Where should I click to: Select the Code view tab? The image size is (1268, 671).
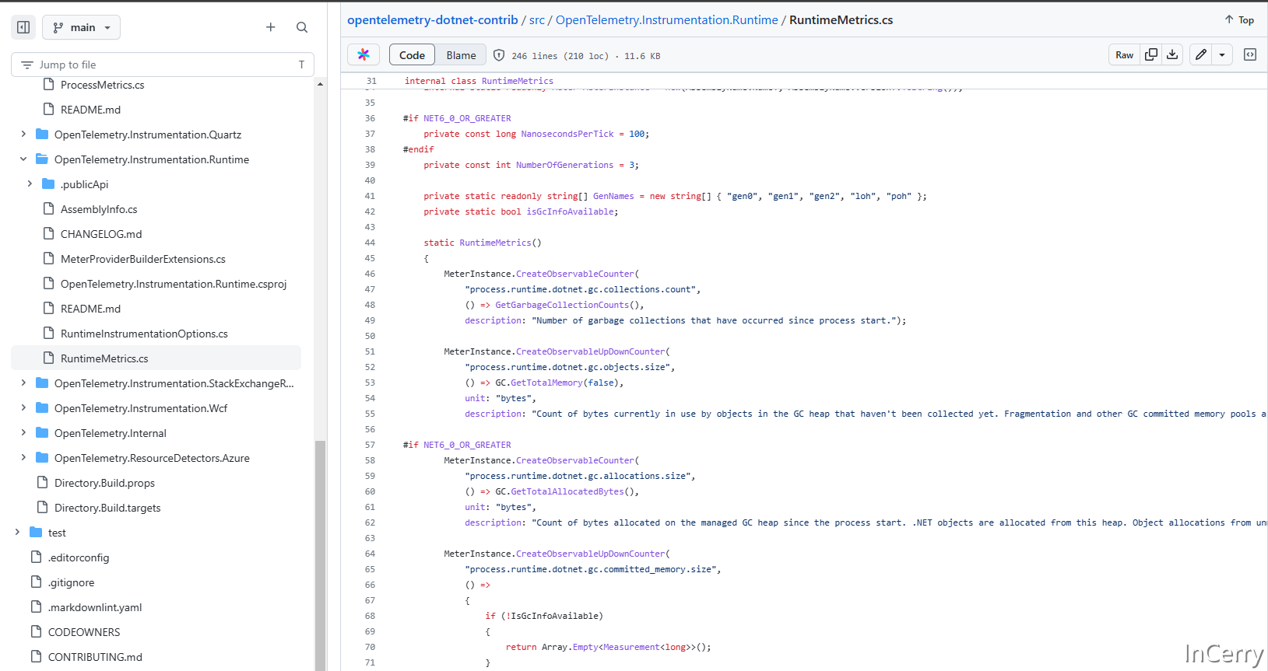click(412, 55)
